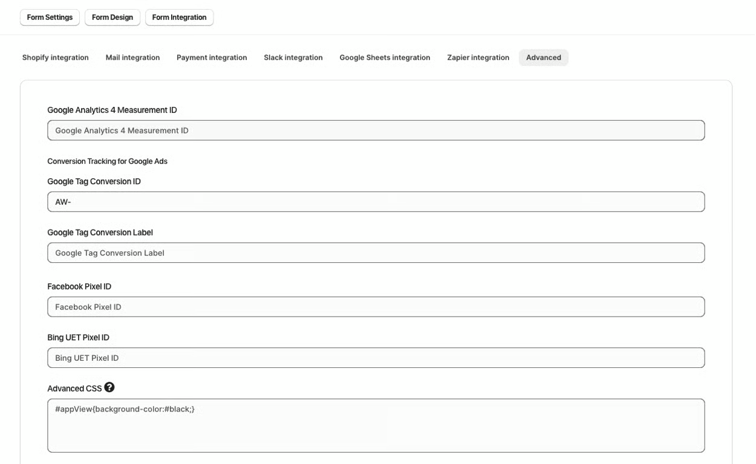
Task: Click the 'Advanced CSS' label text
Action: tap(74, 388)
